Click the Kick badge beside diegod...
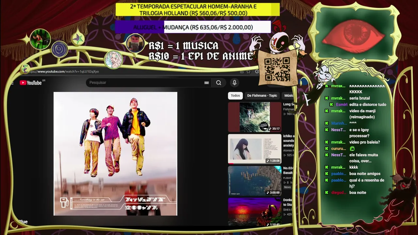This screenshot has height=235, width=418. [x=327, y=193]
